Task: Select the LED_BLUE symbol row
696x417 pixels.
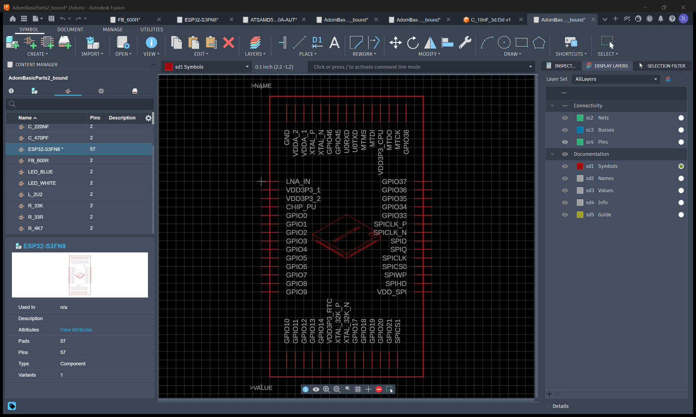Action: point(79,172)
